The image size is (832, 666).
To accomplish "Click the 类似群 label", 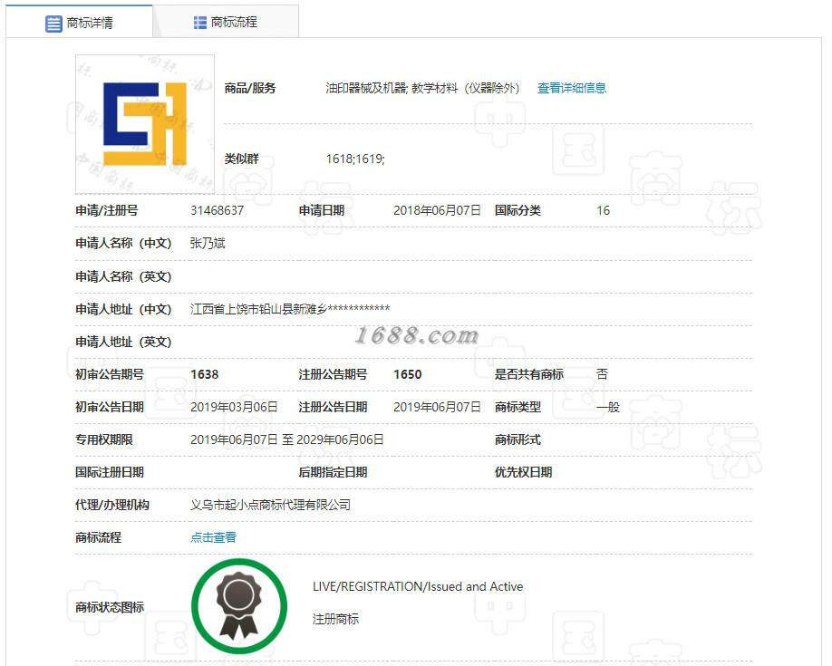I will coord(241,159).
